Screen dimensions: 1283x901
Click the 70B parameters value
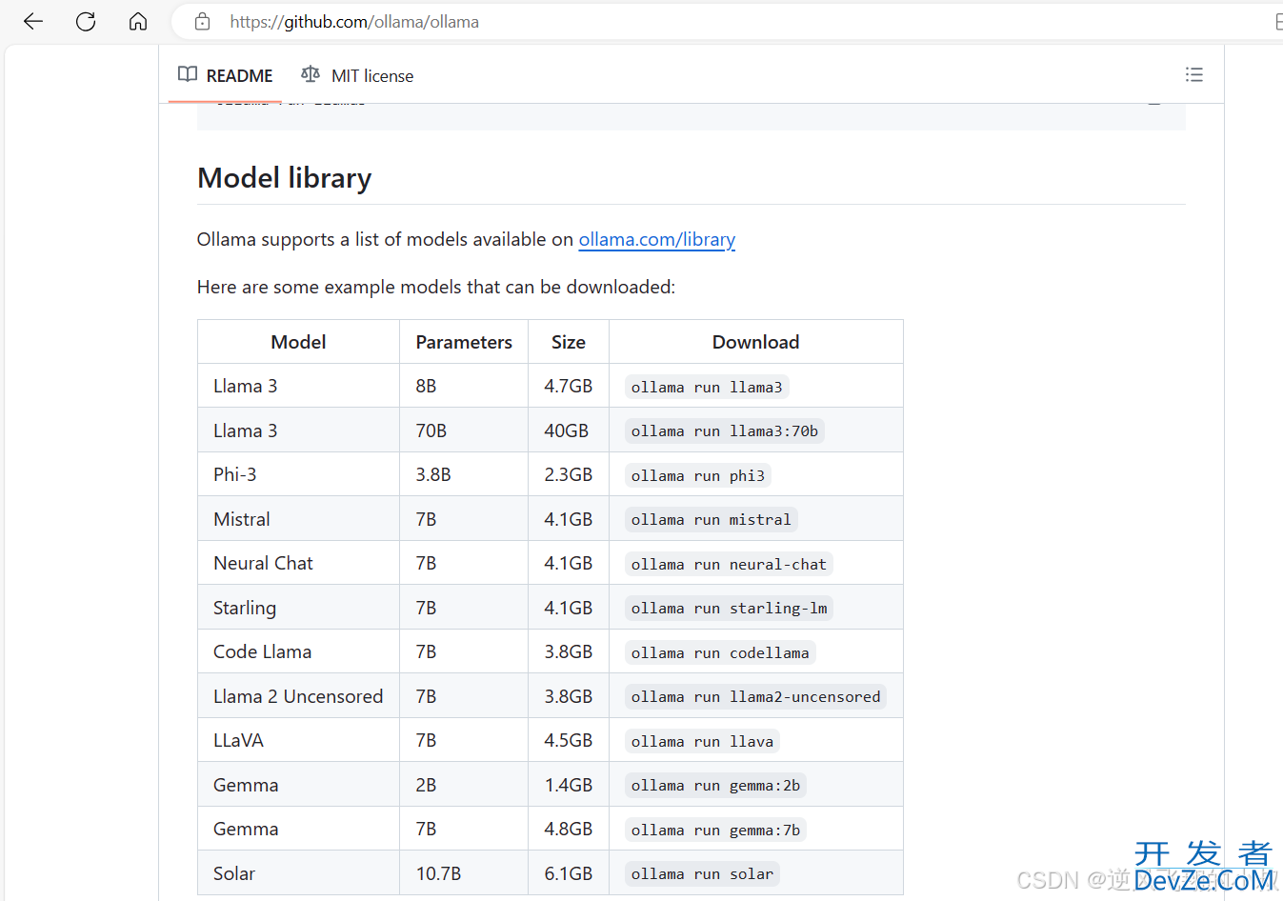[431, 430]
